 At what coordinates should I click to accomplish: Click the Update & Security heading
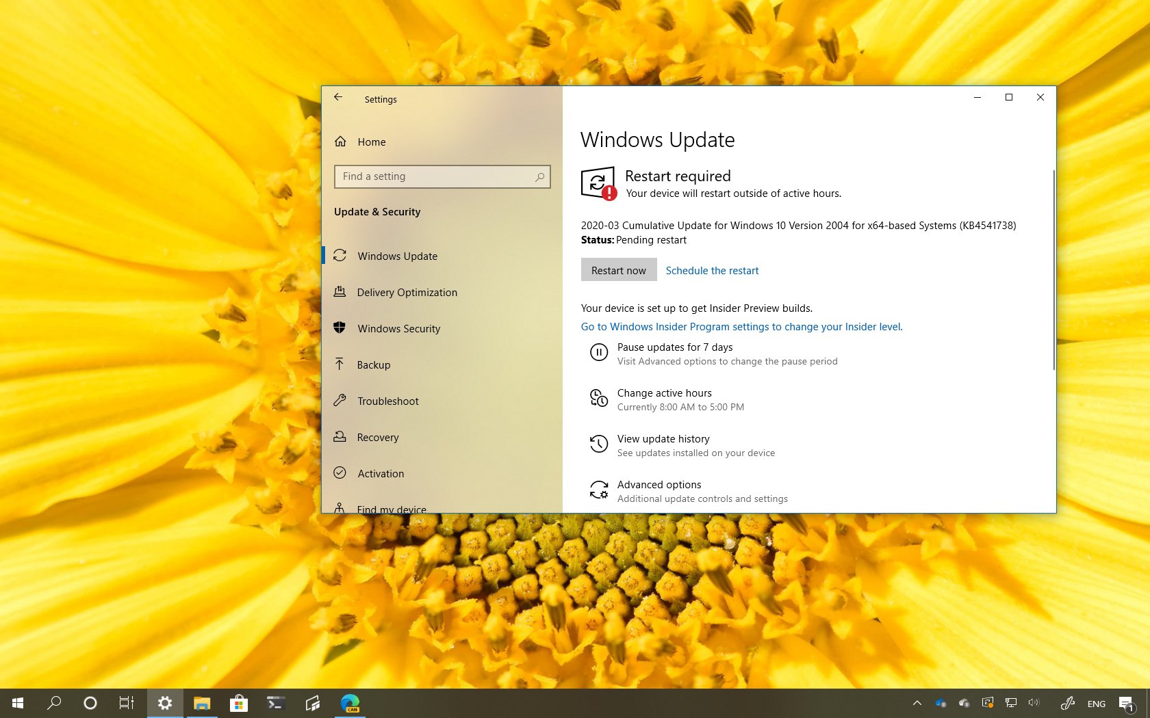pos(377,212)
